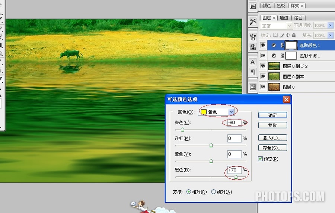Click the 青色(C) slider handle

click(x=182, y=129)
